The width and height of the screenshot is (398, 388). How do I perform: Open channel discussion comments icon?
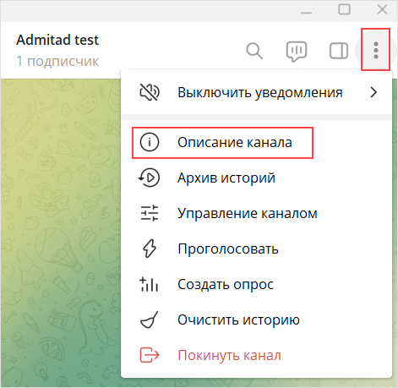(297, 52)
